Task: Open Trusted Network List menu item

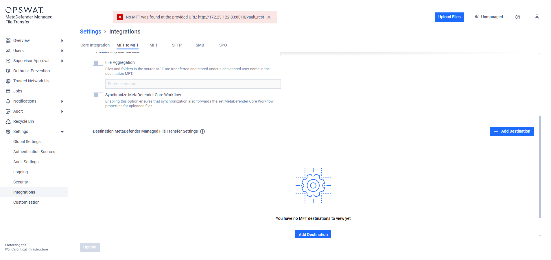Action: [32, 81]
